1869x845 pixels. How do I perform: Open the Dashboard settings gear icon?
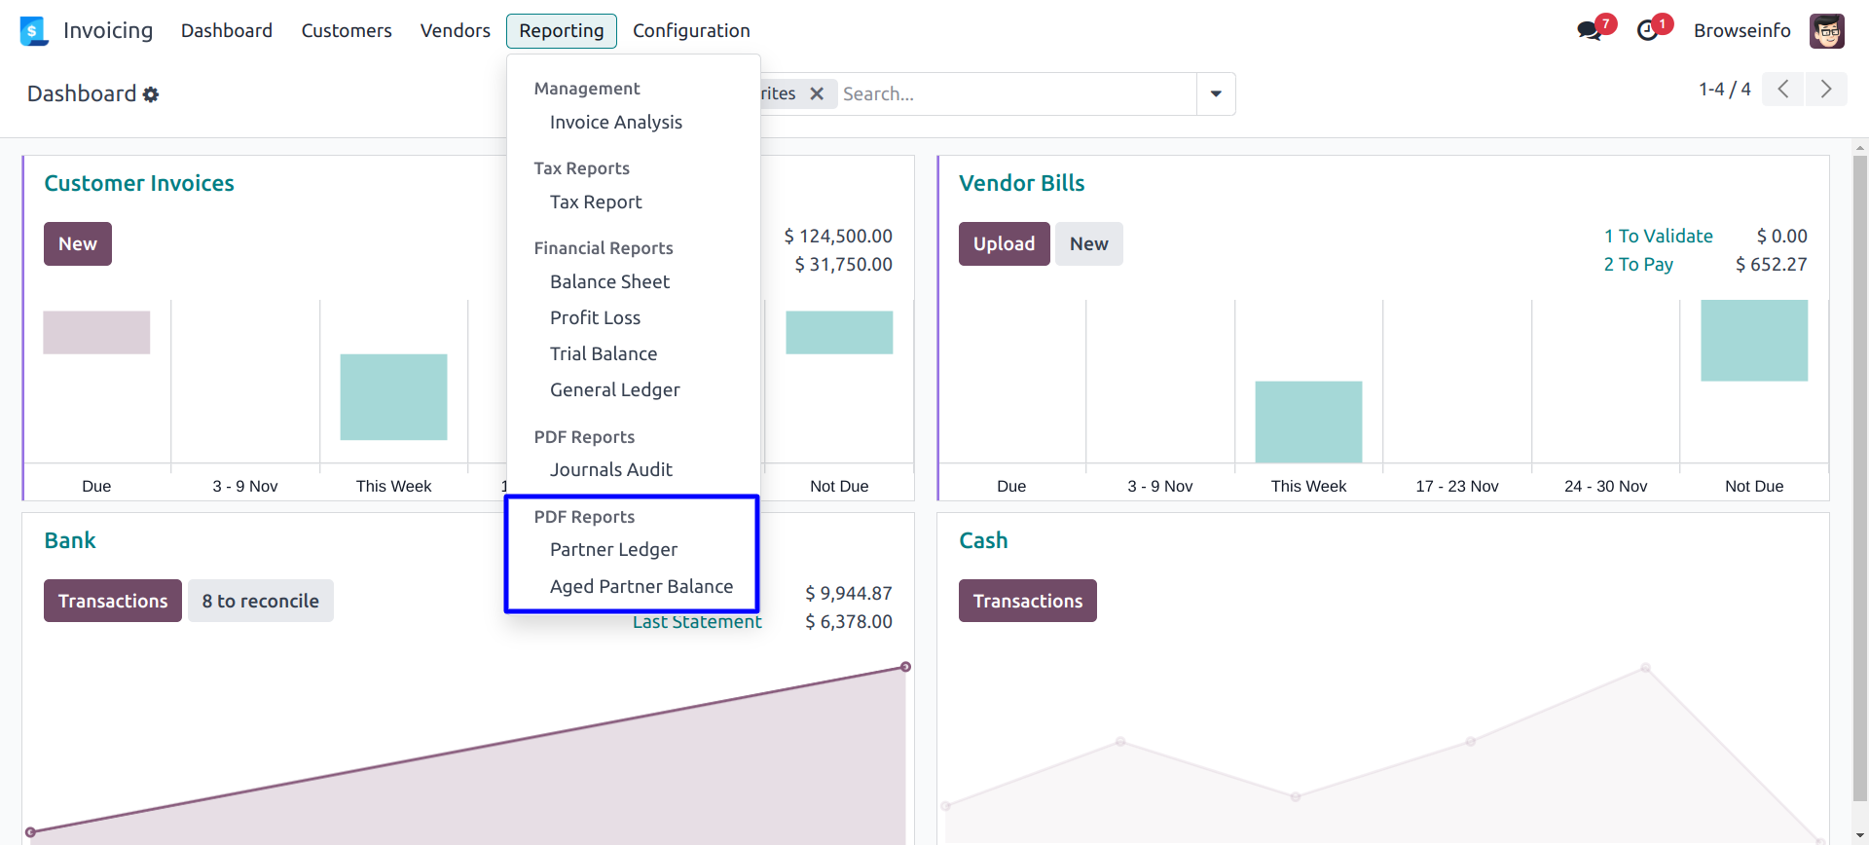tap(151, 94)
